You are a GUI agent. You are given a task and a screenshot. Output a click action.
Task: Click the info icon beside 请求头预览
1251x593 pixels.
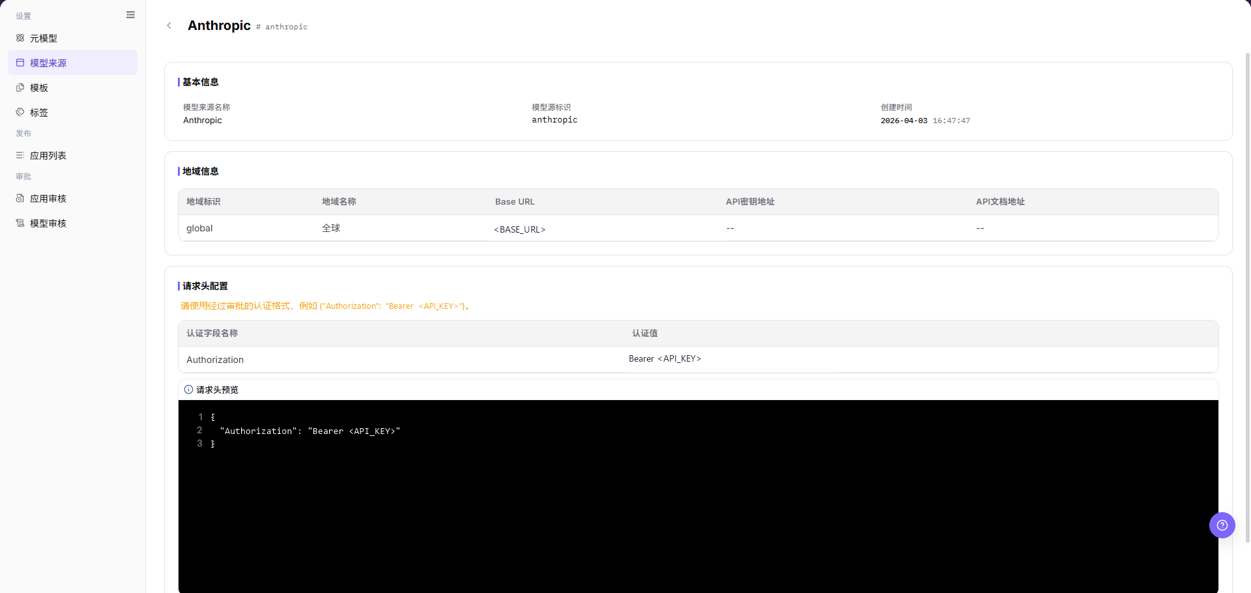188,390
